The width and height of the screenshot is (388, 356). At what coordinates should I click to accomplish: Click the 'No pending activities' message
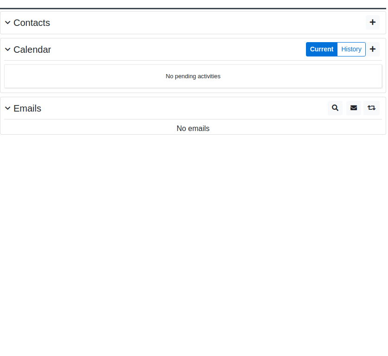click(193, 76)
